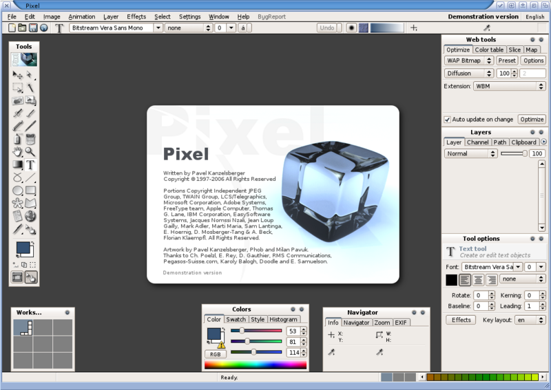Click the rainbow color spectrum bar

(255, 365)
